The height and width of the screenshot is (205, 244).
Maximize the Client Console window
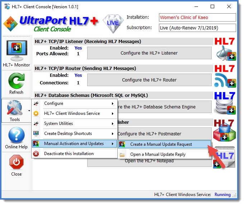pyautogui.click(x=212, y=6)
